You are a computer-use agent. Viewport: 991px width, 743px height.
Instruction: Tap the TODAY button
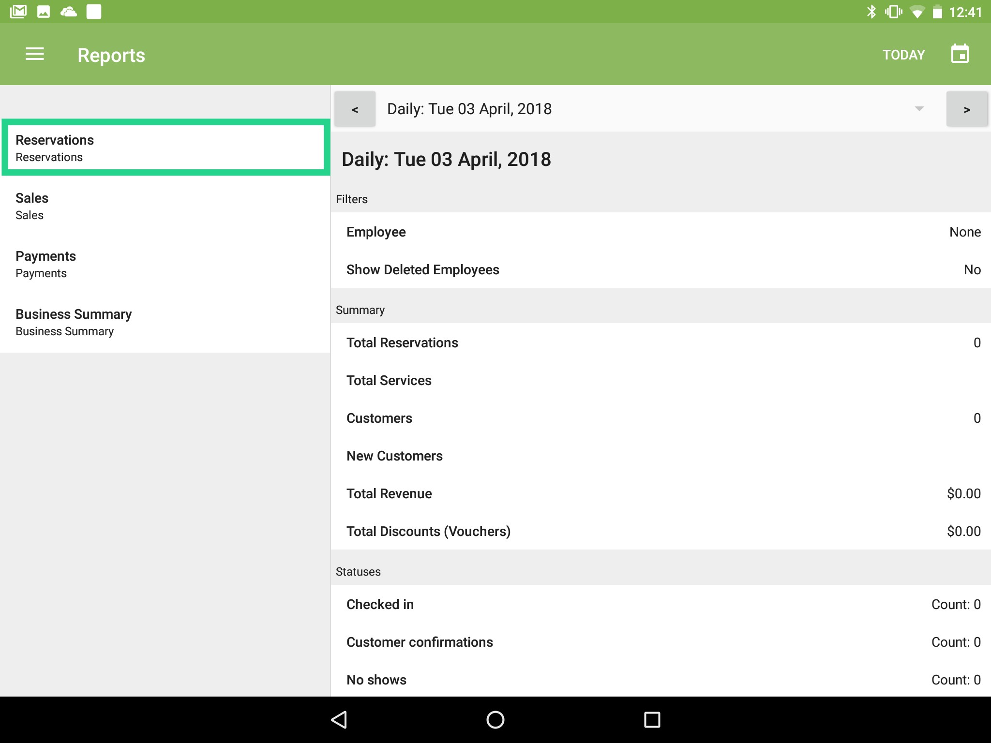(x=903, y=54)
